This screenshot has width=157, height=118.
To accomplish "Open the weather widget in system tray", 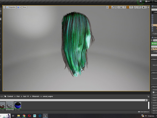I will click(148, 116).
